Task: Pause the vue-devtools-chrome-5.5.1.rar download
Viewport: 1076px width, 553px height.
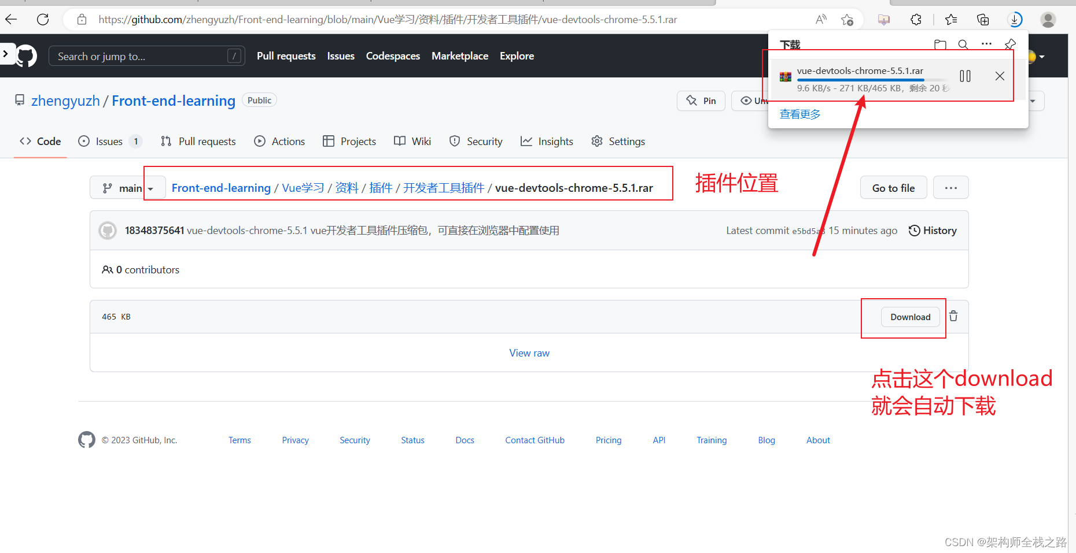Action: point(965,76)
